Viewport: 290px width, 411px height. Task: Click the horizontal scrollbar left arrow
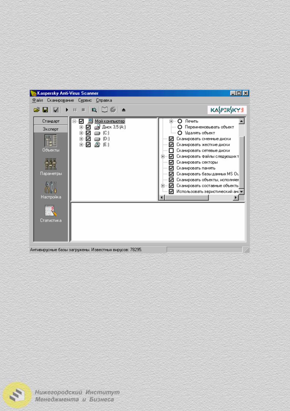point(162,197)
